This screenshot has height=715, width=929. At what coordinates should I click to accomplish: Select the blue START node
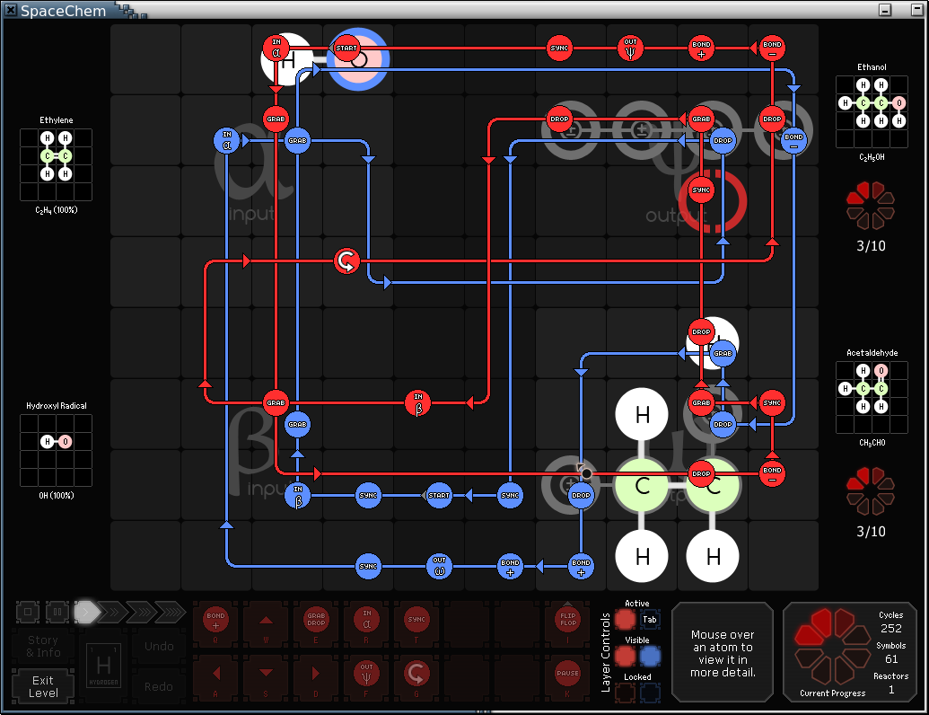pos(439,495)
